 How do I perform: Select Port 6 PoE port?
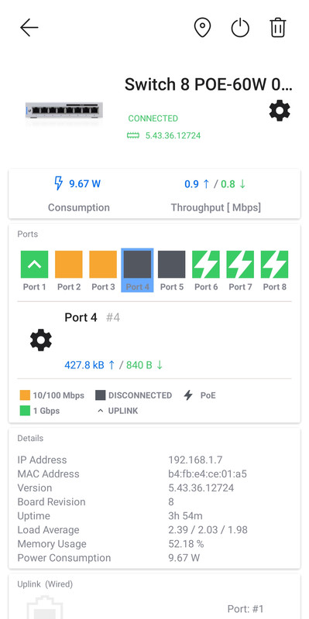pyautogui.click(x=206, y=264)
